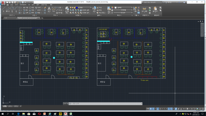Toggle the group selection mode button
Screen dimensions: 206x116
pos(139,13)
